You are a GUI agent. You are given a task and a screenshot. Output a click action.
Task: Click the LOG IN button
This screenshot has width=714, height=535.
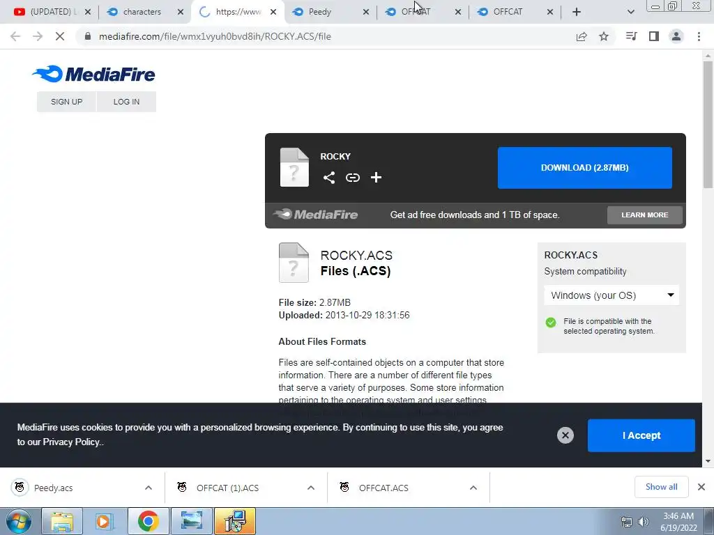click(x=127, y=102)
